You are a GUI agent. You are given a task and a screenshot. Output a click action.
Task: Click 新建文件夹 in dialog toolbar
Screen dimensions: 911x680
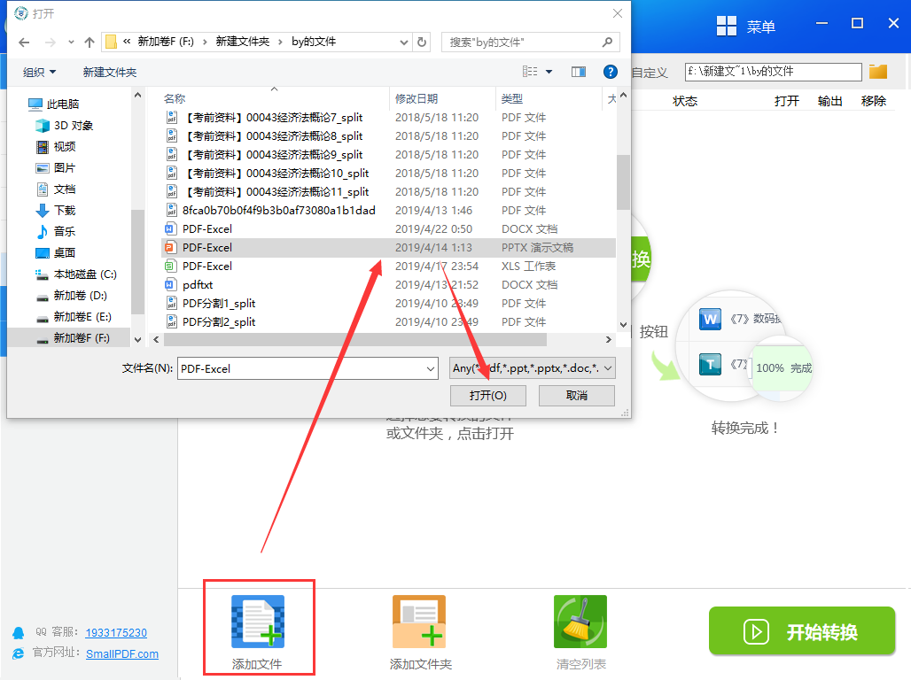coord(110,72)
